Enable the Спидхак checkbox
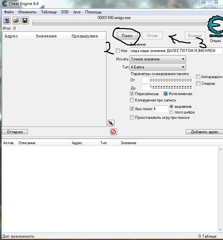This screenshot has height=240, width=223. [x=198, y=83]
